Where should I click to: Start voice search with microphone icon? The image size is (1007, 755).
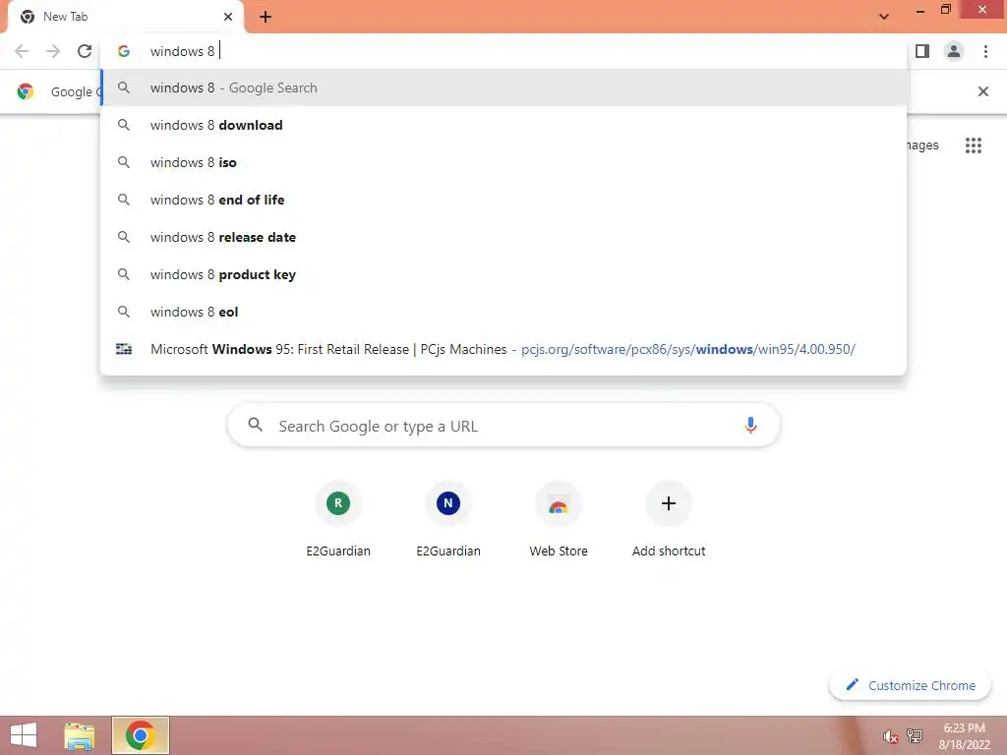pyautogui.click(x=750, y=425)
